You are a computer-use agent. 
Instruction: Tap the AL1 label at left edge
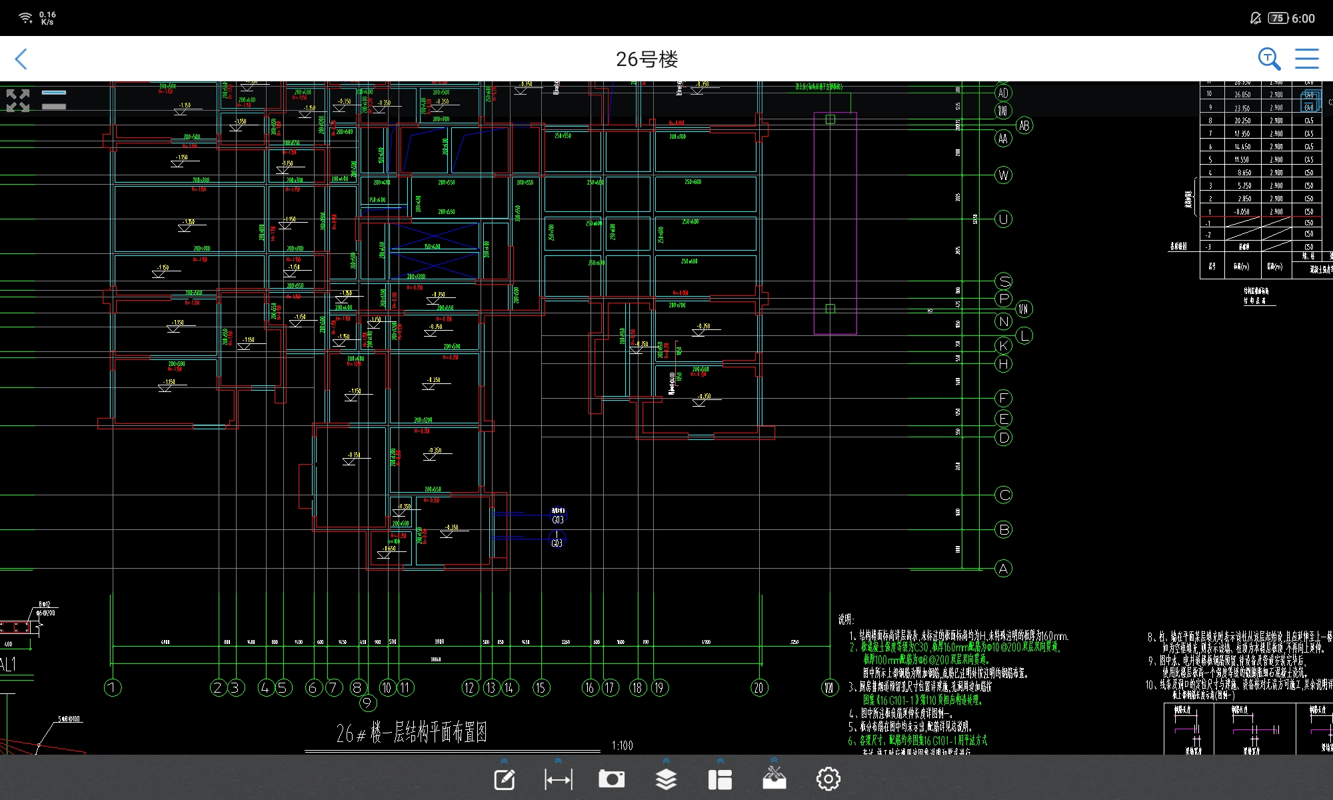[8, 664]
